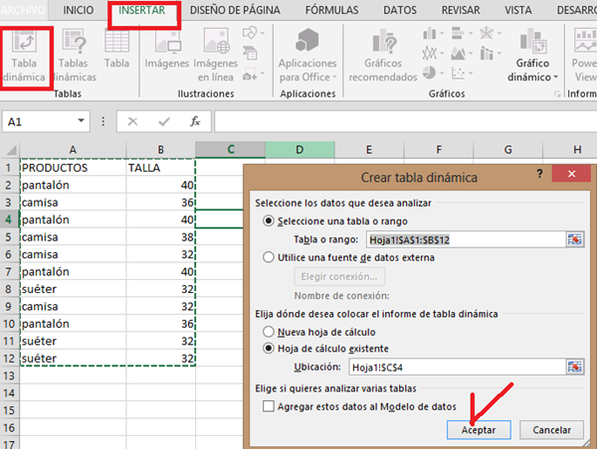Click the Tablas dinámicas recomendadas icon
Screen dimensions: 597x449
coord(76,56)
